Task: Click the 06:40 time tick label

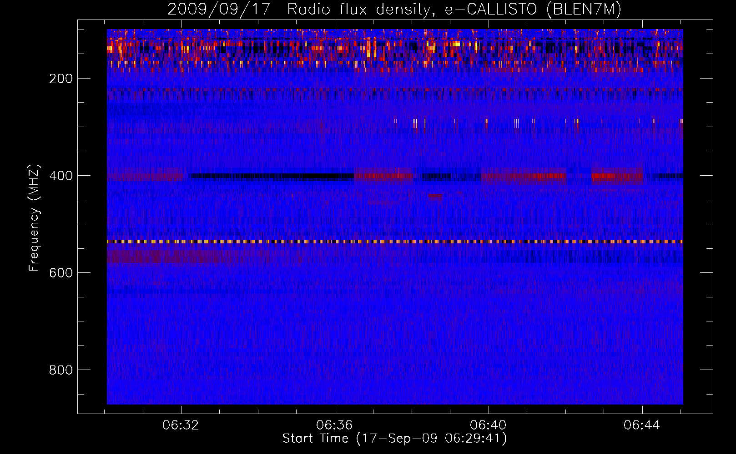Action: tap(489, 425)
